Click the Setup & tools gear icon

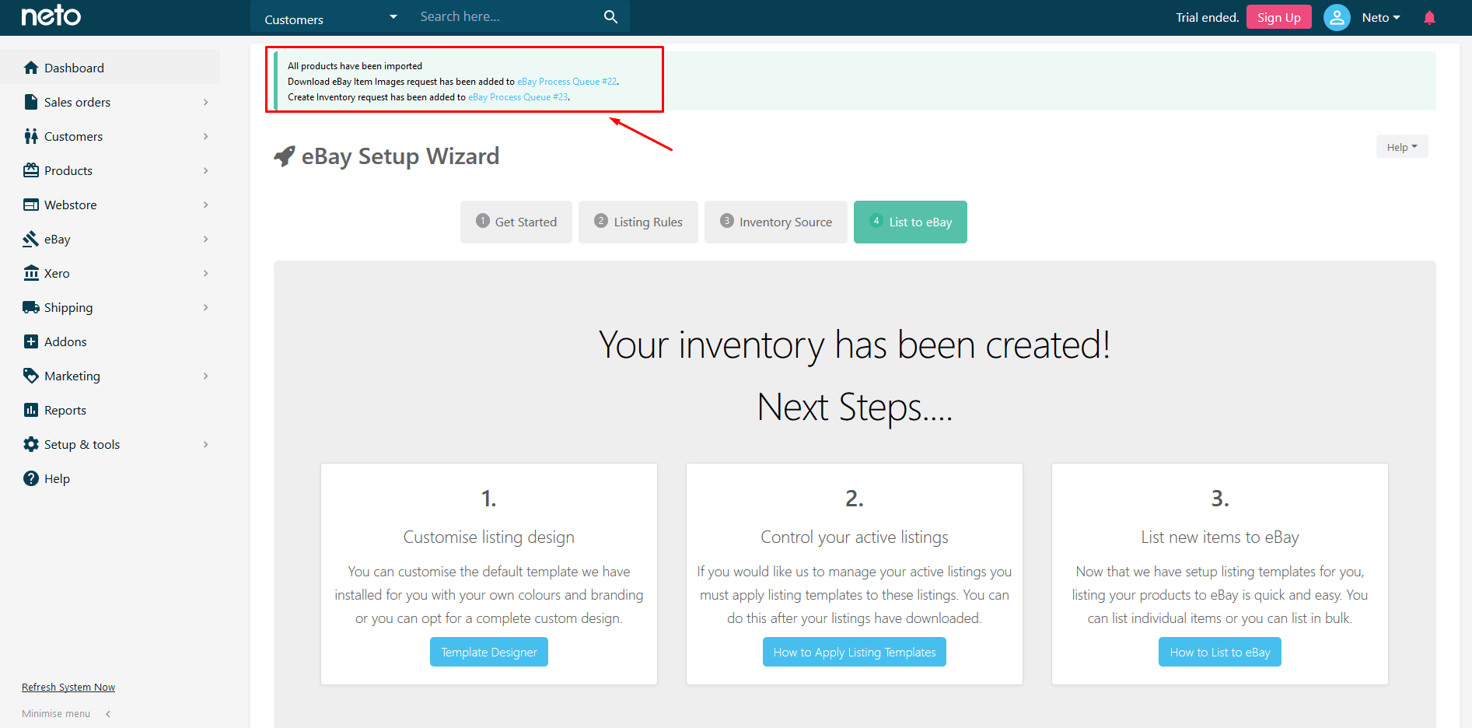(x=31, y=444)
